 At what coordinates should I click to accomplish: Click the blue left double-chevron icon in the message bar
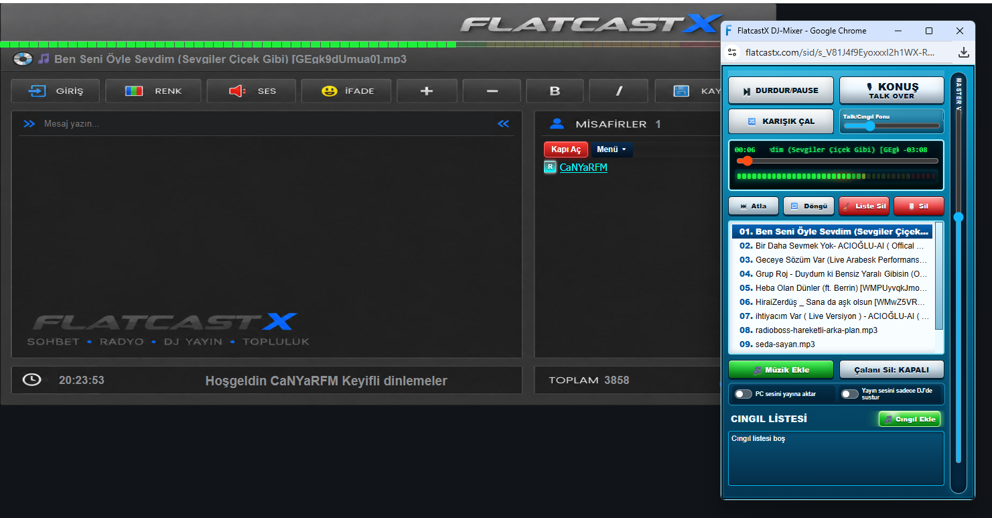pyautogui.click(x=503, y=123)
